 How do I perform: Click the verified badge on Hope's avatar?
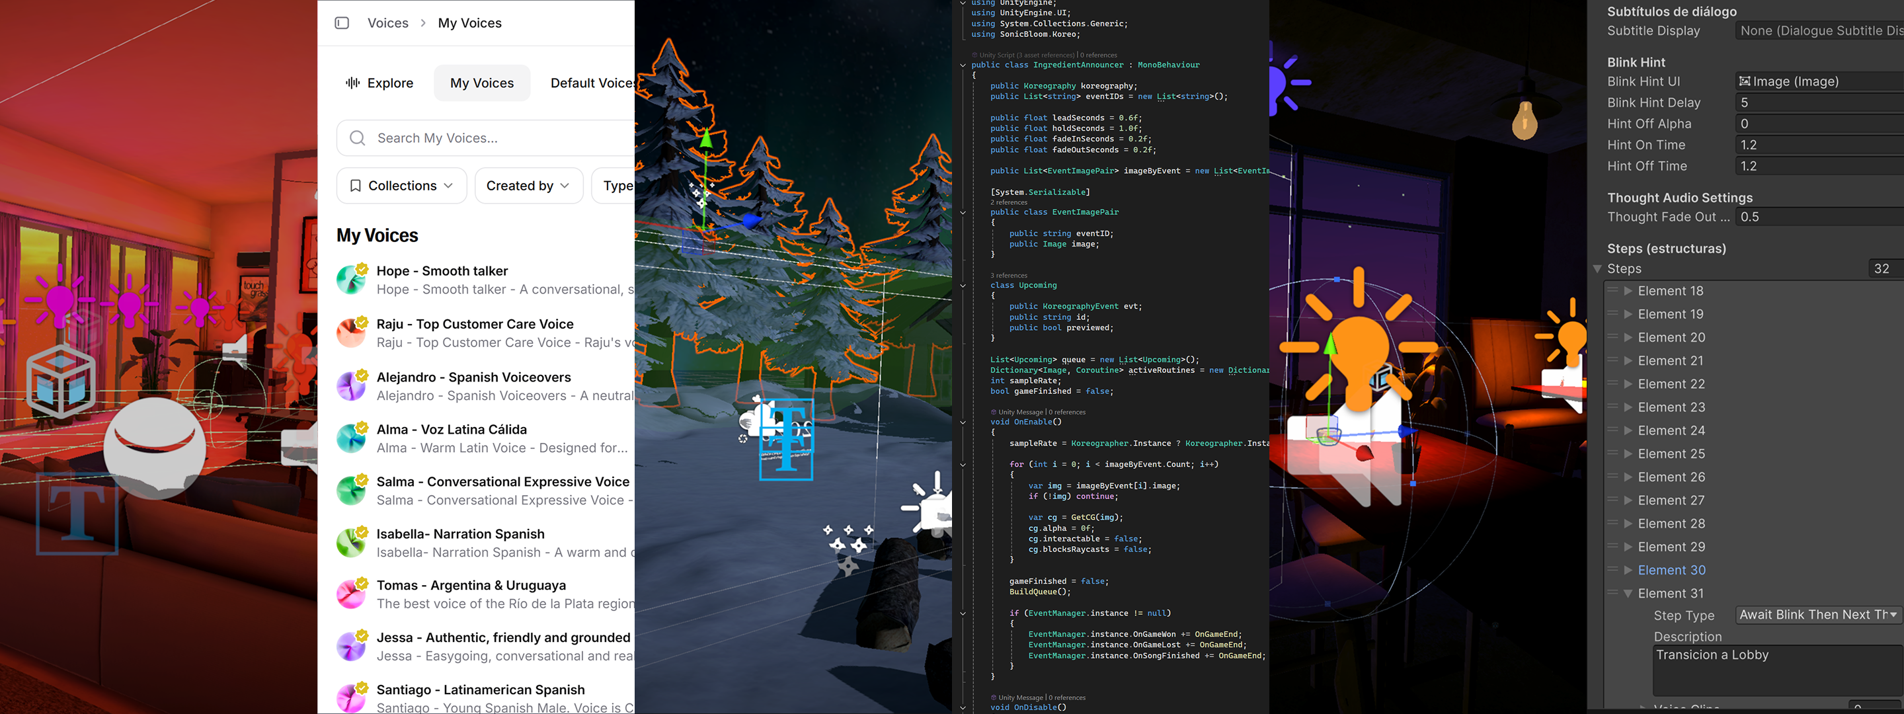pyautogui.click(x=362, y=269)
